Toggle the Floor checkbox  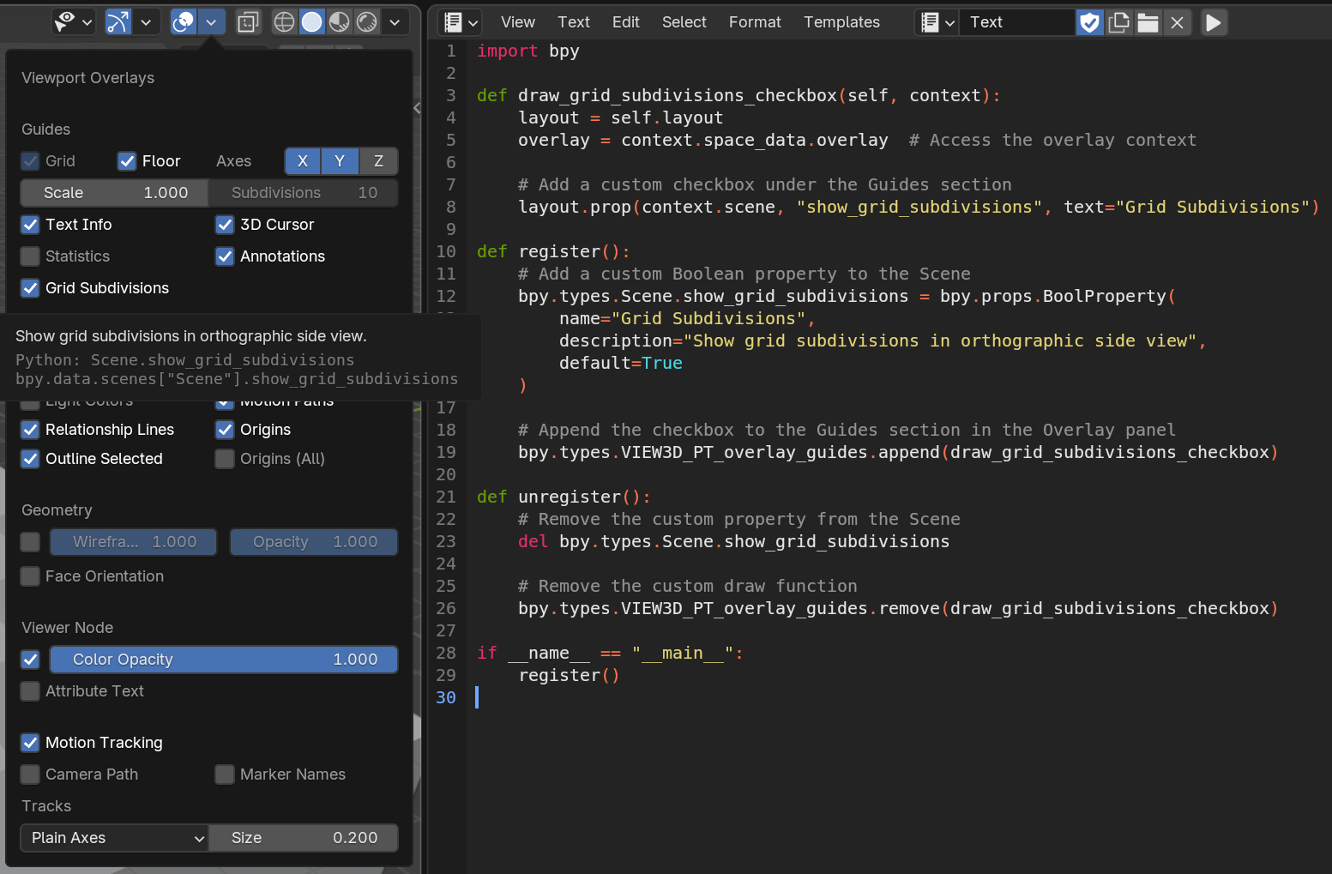(x=127, y=161)
